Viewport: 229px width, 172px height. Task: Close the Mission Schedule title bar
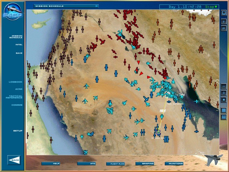click(x=96, y=6)
